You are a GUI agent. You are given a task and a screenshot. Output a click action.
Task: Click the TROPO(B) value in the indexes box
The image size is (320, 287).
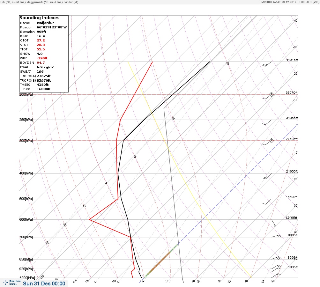[x=44, y=81]
